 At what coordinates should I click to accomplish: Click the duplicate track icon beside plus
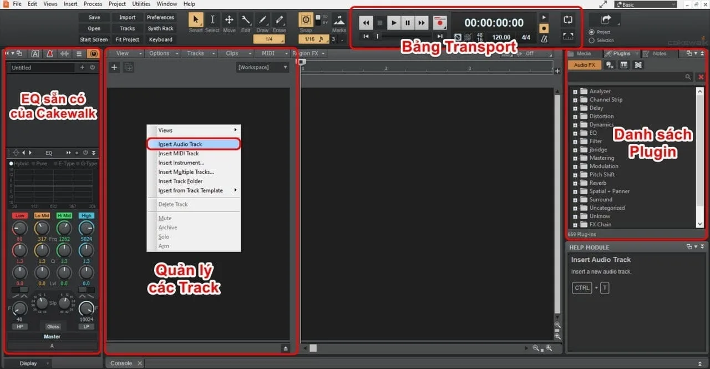(x=129, y=67)
